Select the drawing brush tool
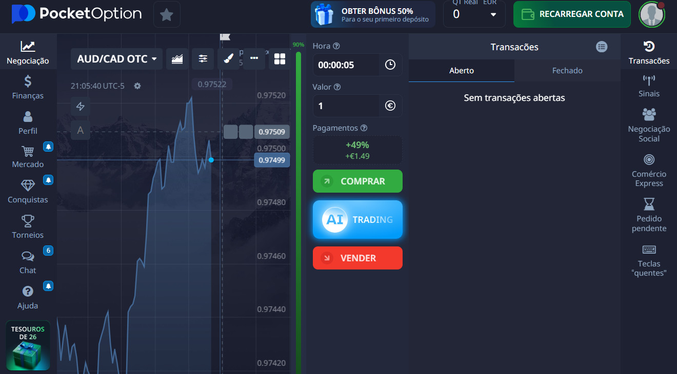The width and height of the screenshot is (677, 374). pos(228,59)
